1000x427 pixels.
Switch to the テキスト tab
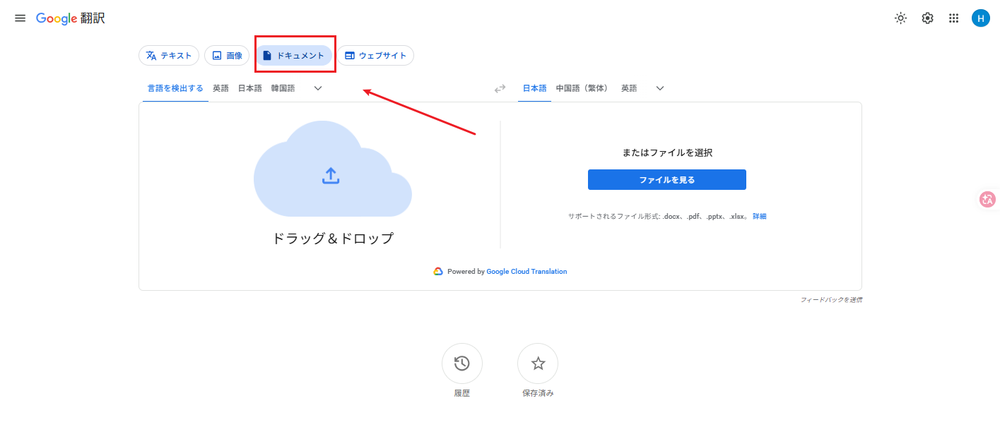coord(169,56)
